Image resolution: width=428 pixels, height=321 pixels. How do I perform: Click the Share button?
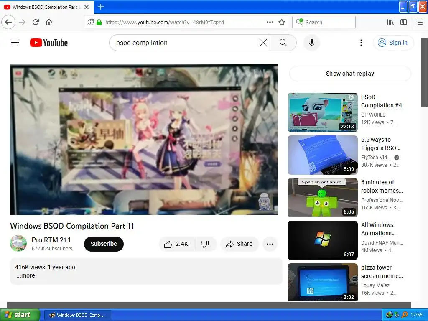click(239, 244)
